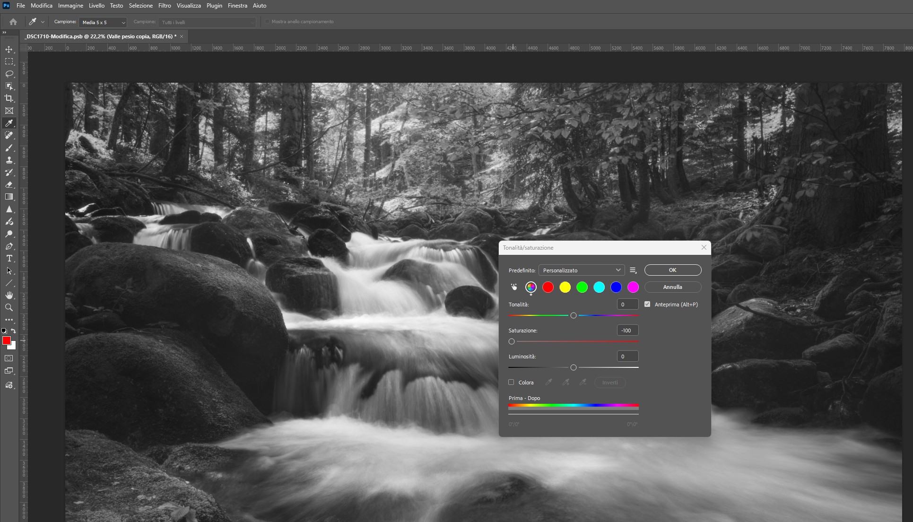
Task: Click the OK button
Action: [x=672, y=270]
